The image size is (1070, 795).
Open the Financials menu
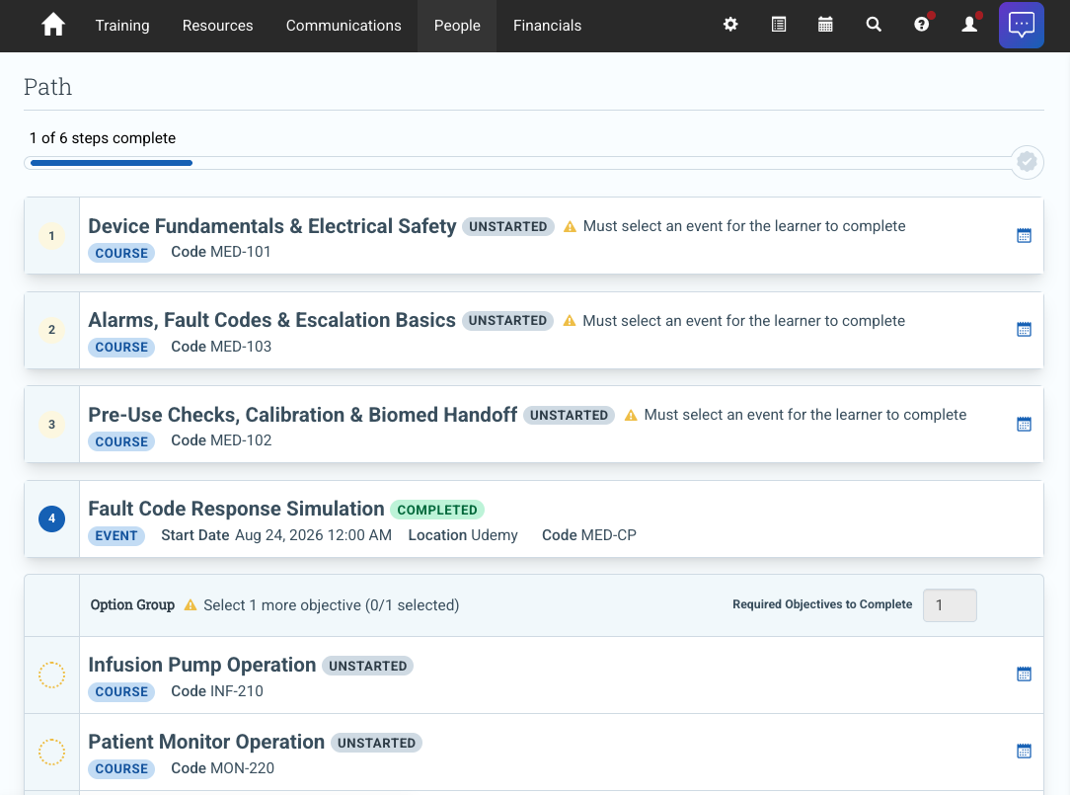click(x=547, y=26)
